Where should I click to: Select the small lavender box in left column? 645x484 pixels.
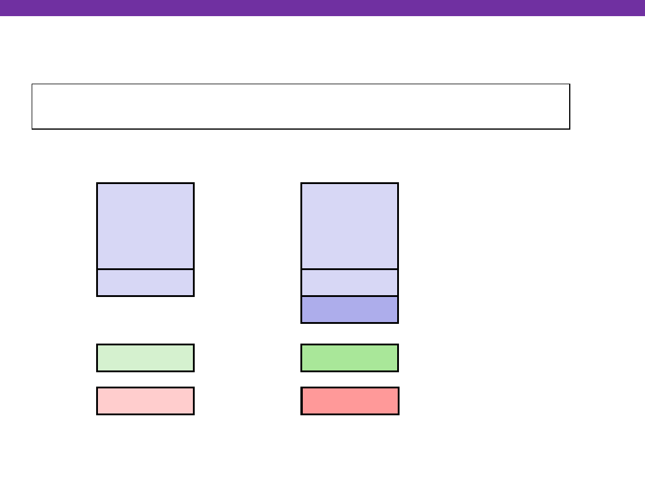pyautogui.click(x=145, y=283)
